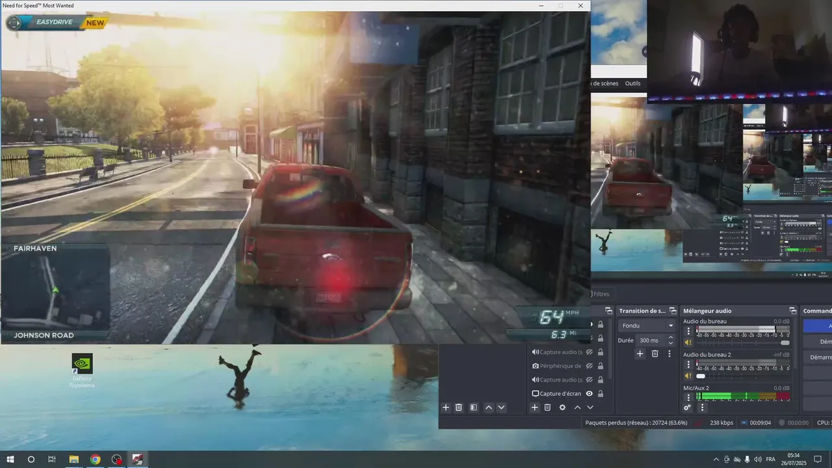Move the source up with the arrow right of the gear icon

(577, 408)
